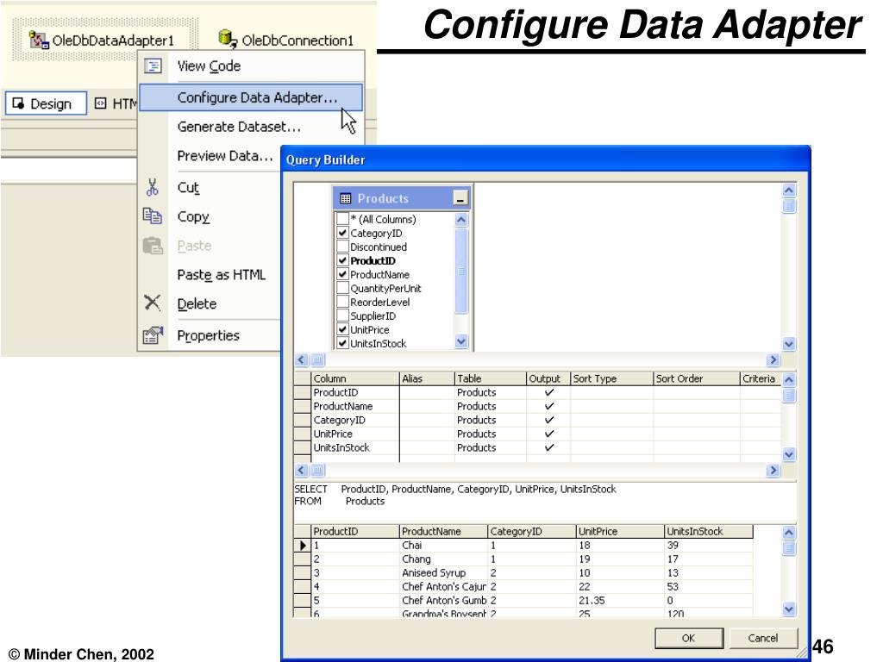This screenshot has width=883, height=662.
Task: Click Sort Type cell for ProductID row
Action: tap(611, 392)
